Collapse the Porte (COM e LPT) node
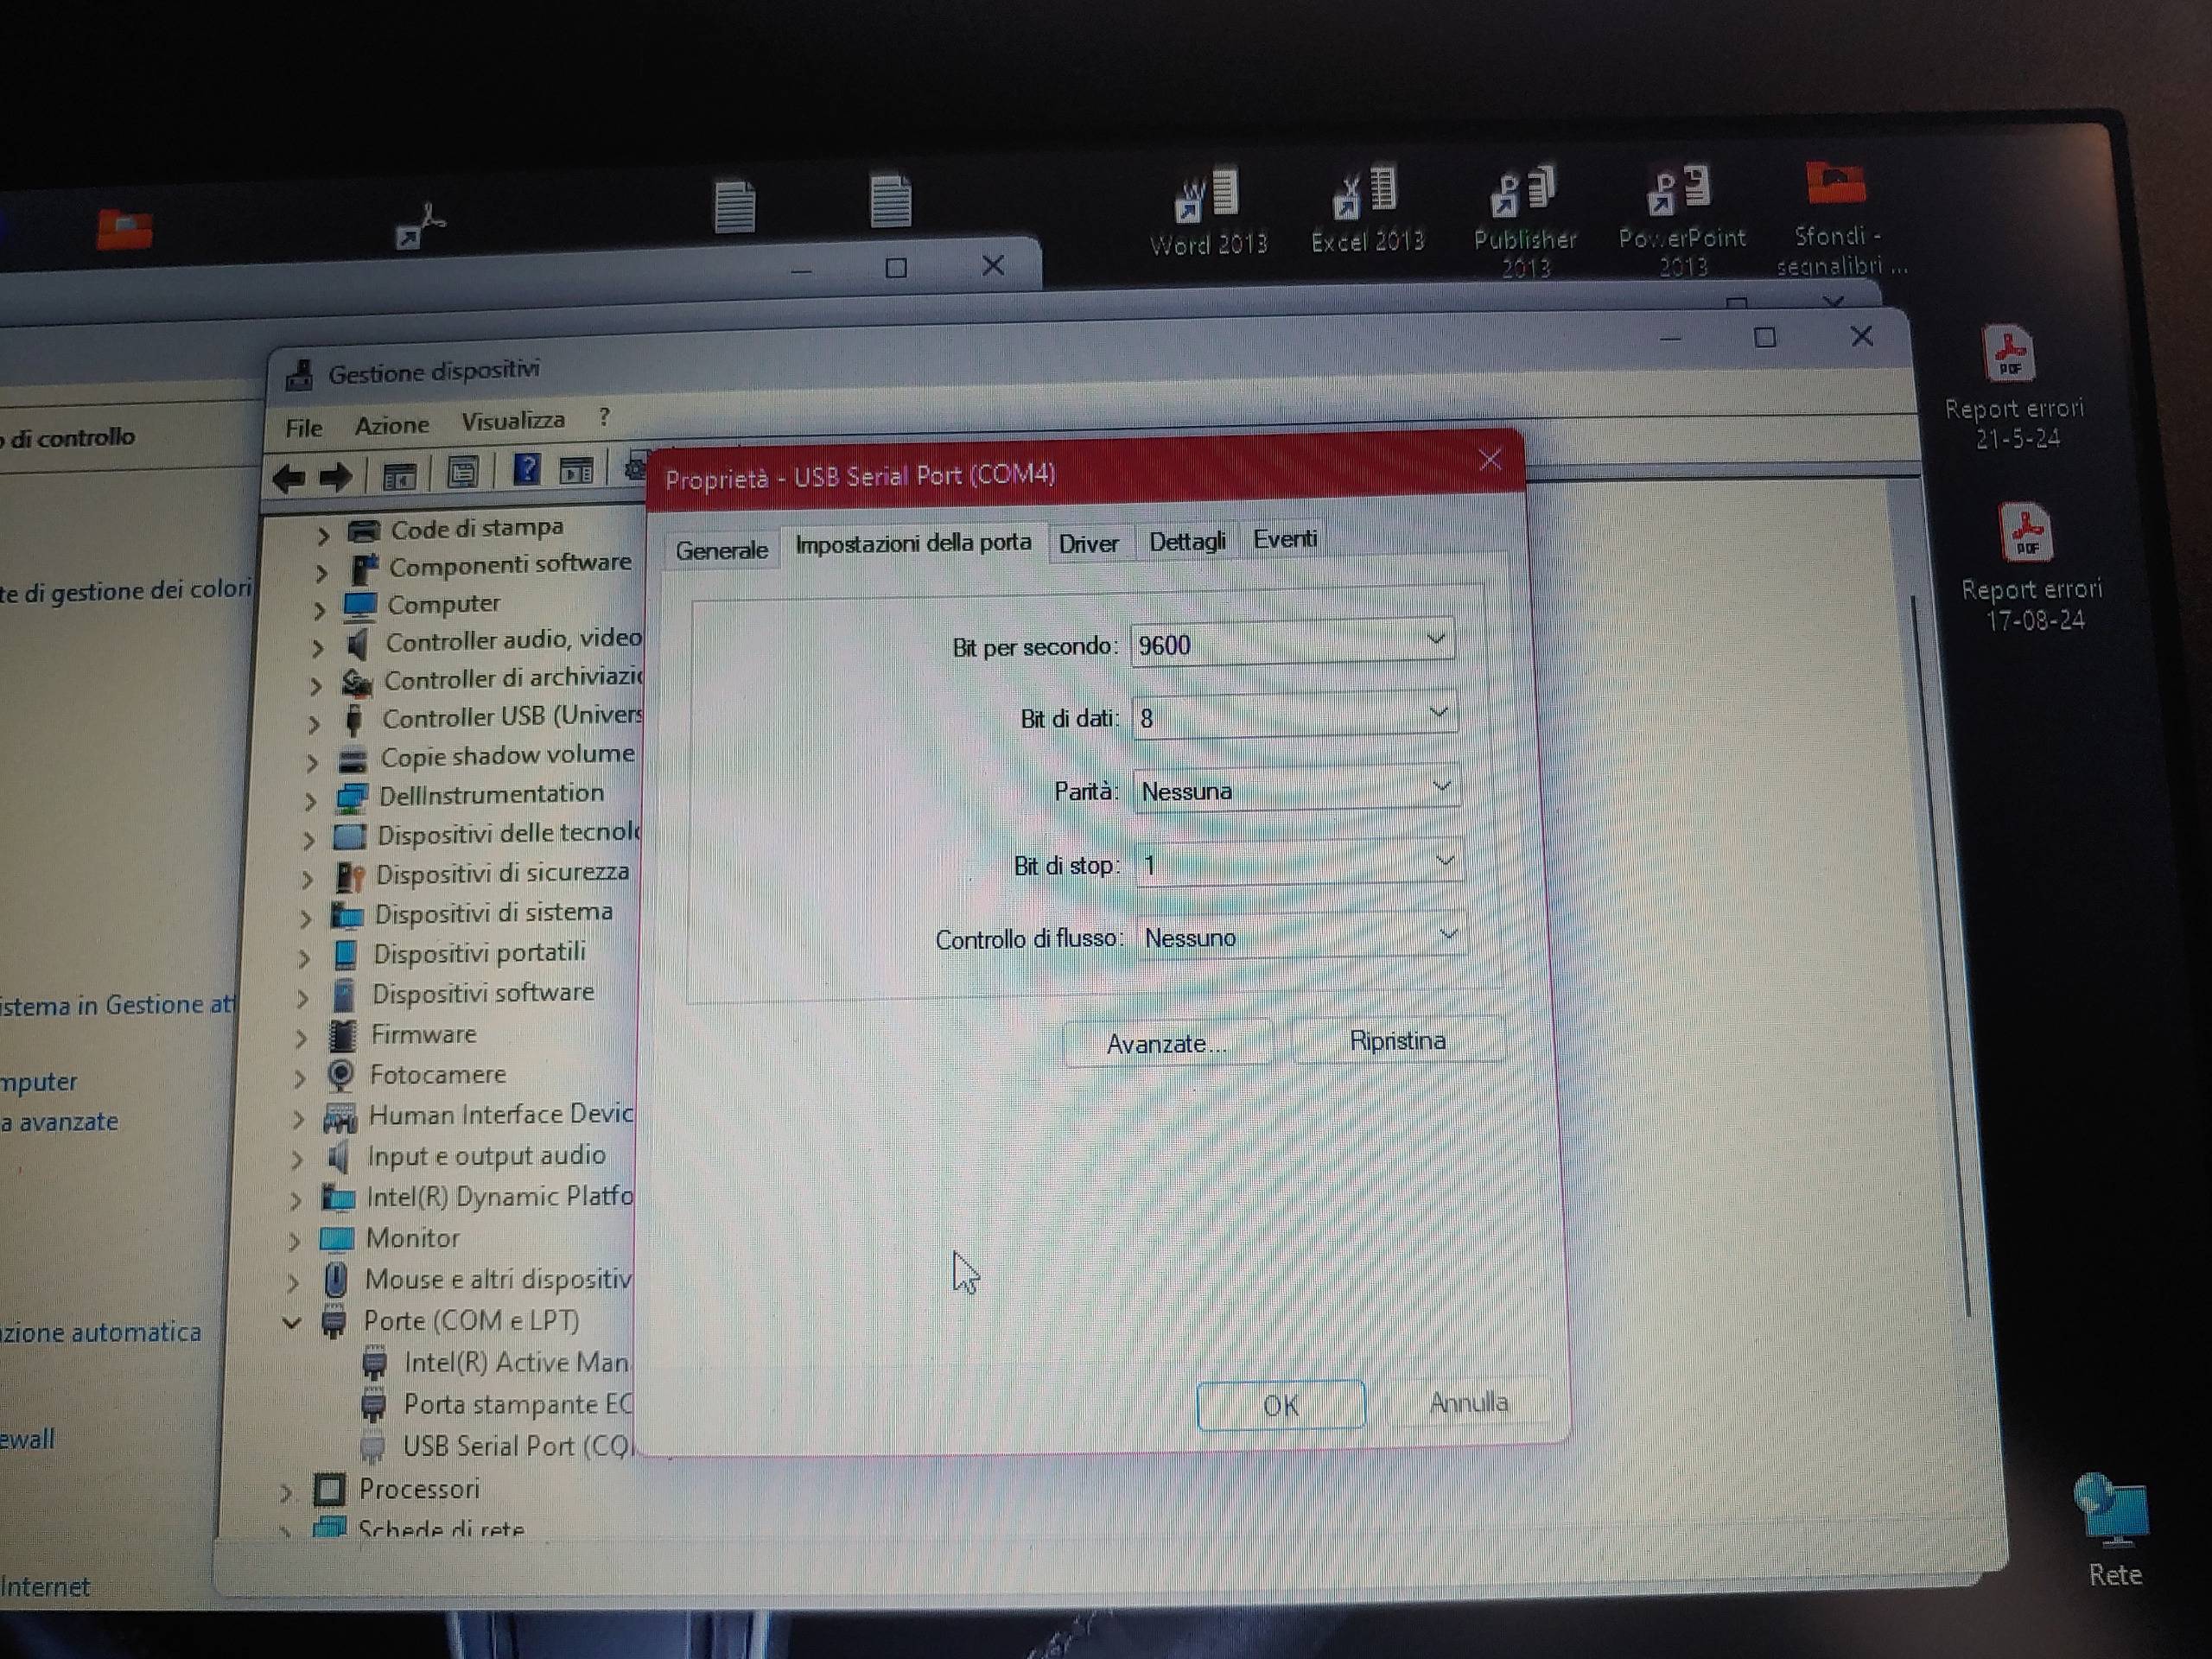The width and height of the screenshot is (2212, 1659). tap(292, 1323)
